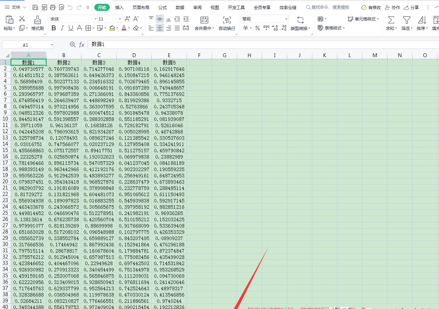The image size is (439, 309).
Task: Click the fill color bucket
Action: coord(112,28)
